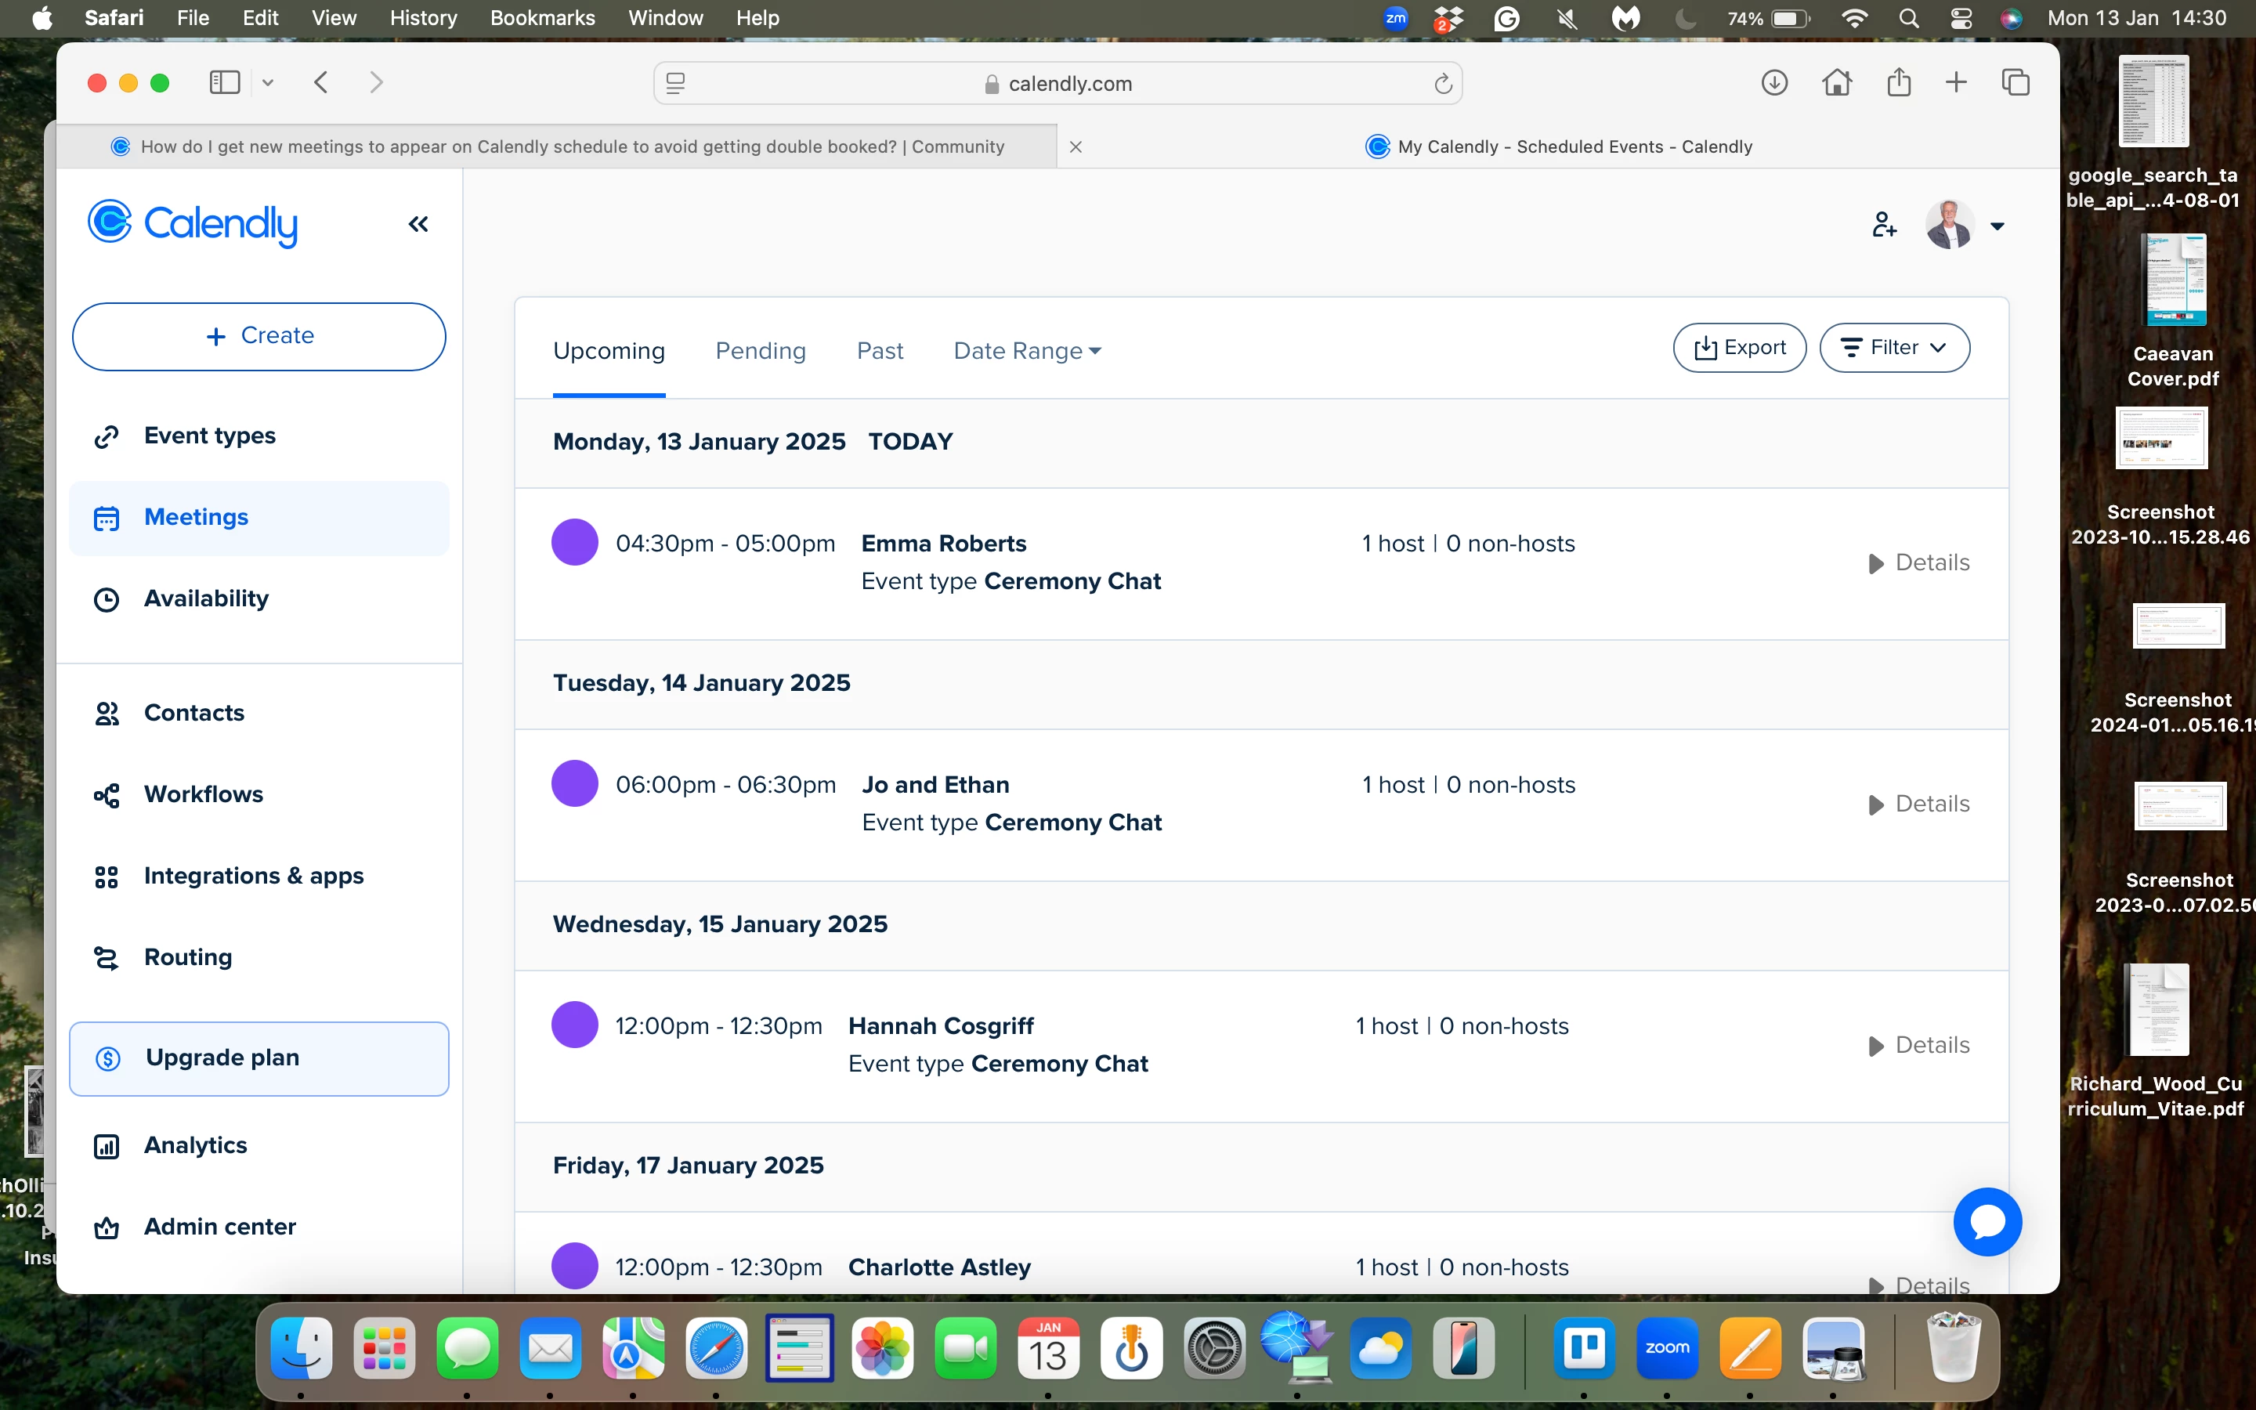The height and width of the screenshot is (1410, 2256).
Task: Switch to the Past tab
Action: pos(879,351)
